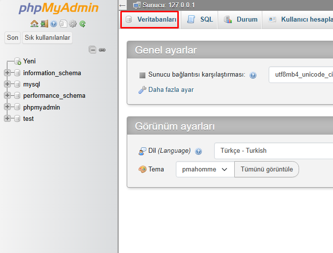Reload navigation panel green refresh icon
The height and width of the screenshot is (253, 333).
point(83,24)
